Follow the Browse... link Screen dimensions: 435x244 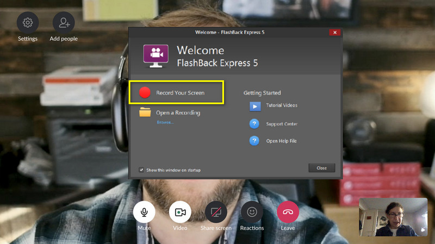165,122
